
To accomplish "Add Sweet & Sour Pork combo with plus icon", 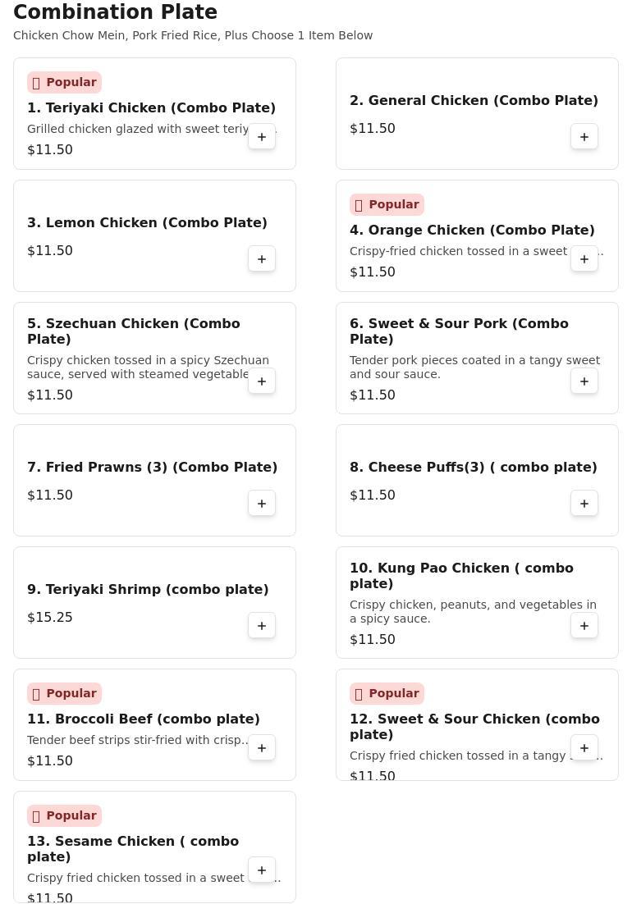I will click(x=584, y=381).
